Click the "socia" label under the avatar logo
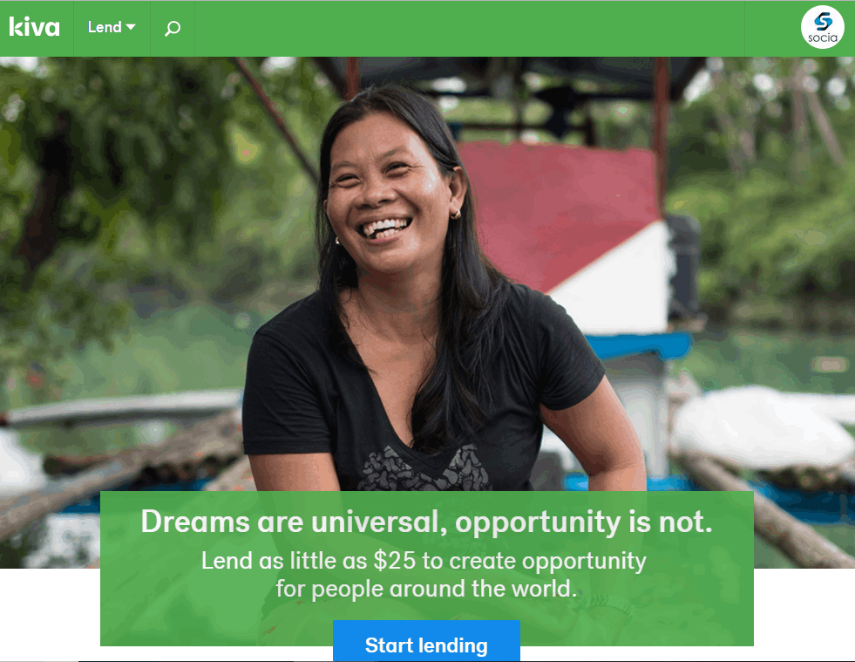The width and height of the screenshot is (855, 662). [822, 38]
